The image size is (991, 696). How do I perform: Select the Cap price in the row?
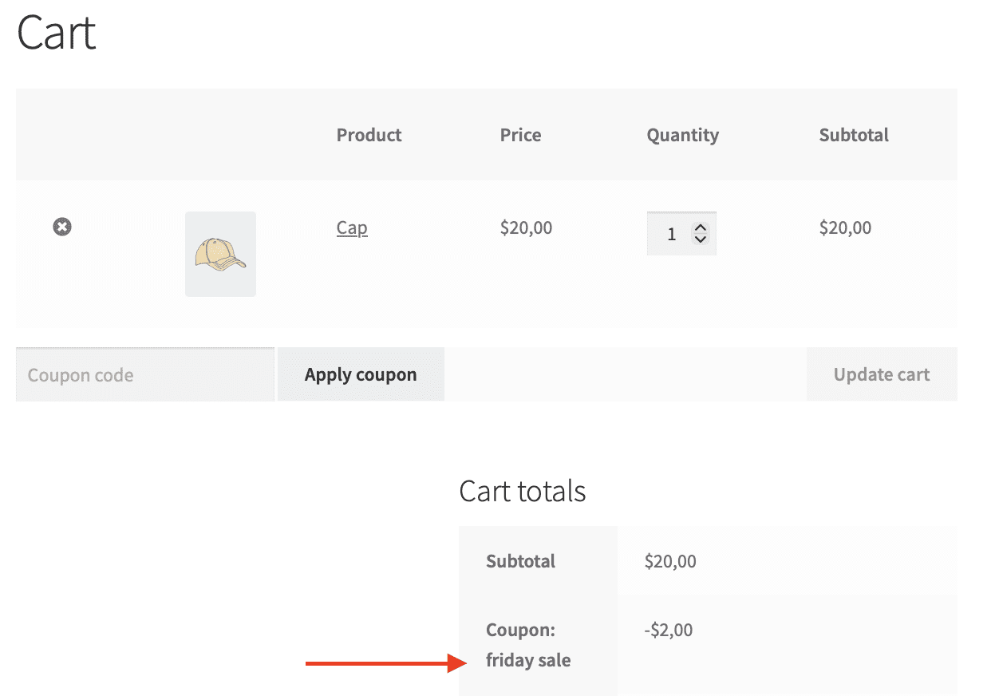point(526,228)
